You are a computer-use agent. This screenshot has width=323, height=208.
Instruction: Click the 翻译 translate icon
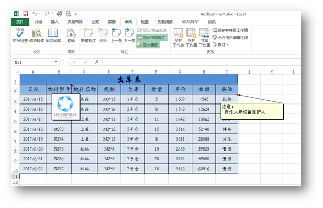(x=71, y=35)
